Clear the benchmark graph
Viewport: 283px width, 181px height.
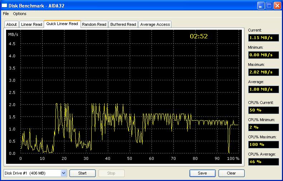(231, 173)
